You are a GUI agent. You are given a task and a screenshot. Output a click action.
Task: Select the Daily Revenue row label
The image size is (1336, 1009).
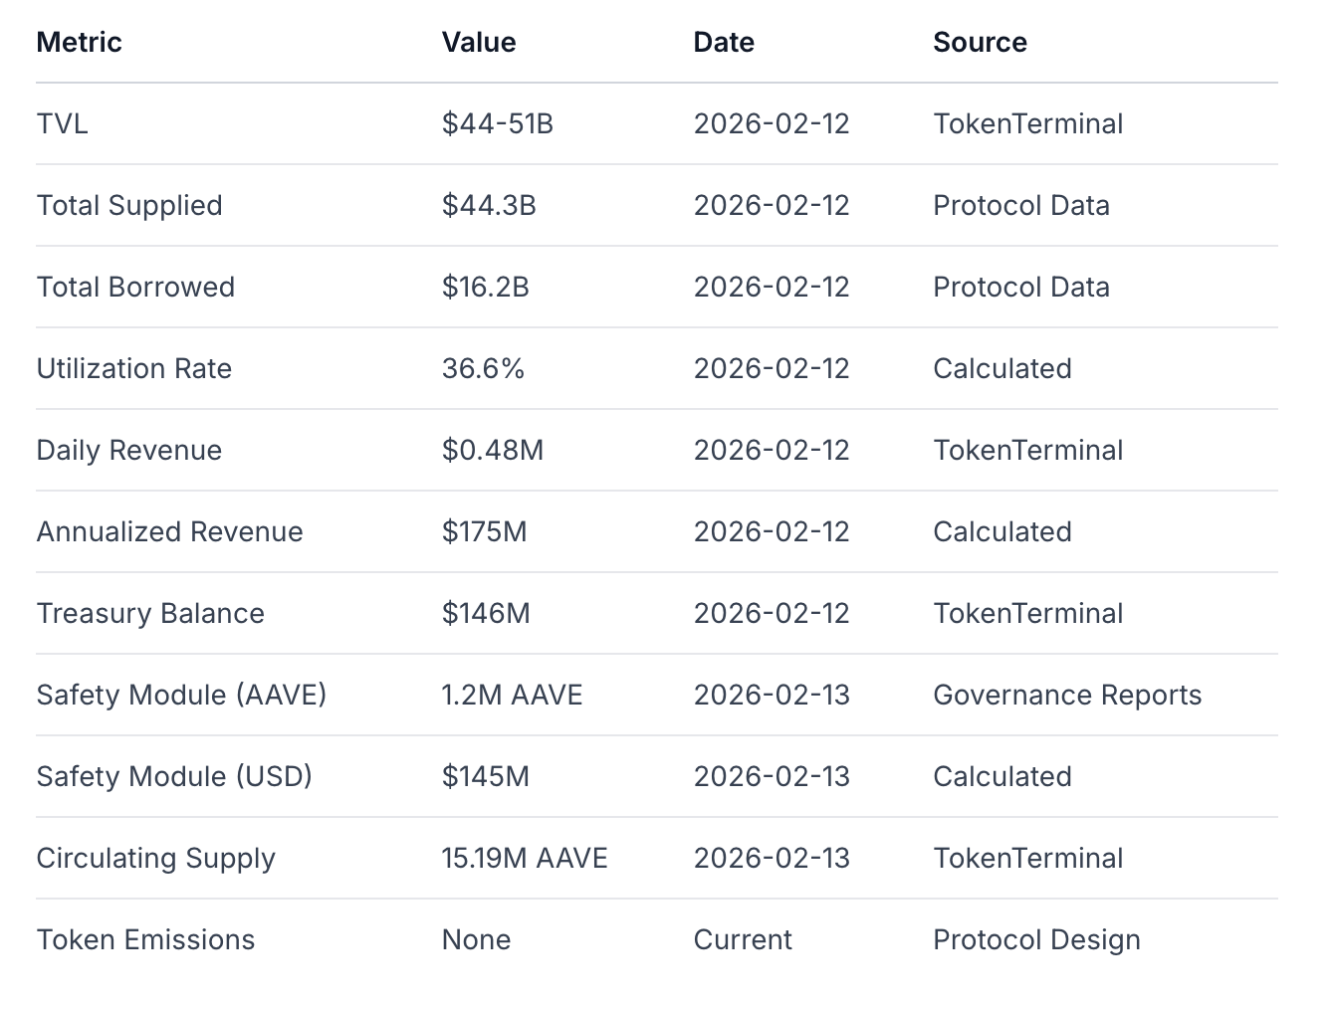pos(129,450)
